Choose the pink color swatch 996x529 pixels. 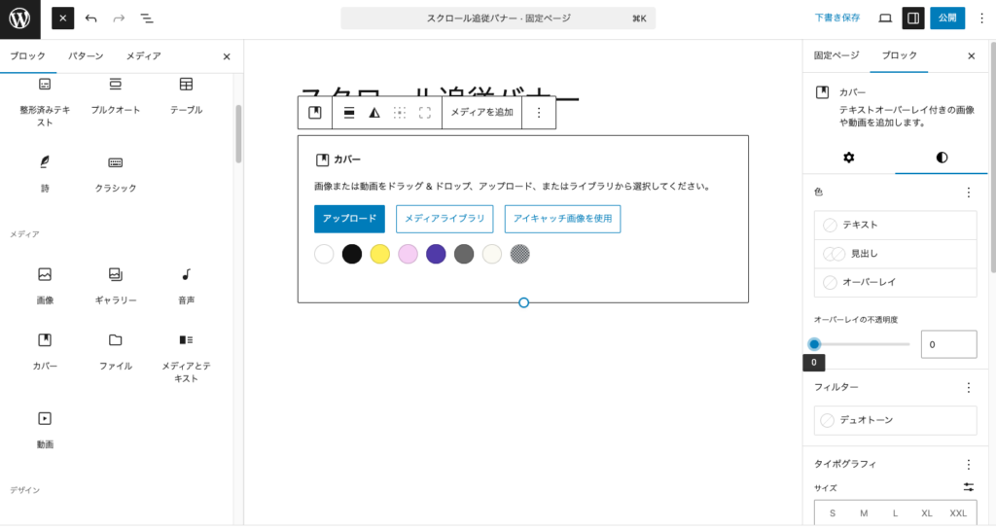[408, 254]
